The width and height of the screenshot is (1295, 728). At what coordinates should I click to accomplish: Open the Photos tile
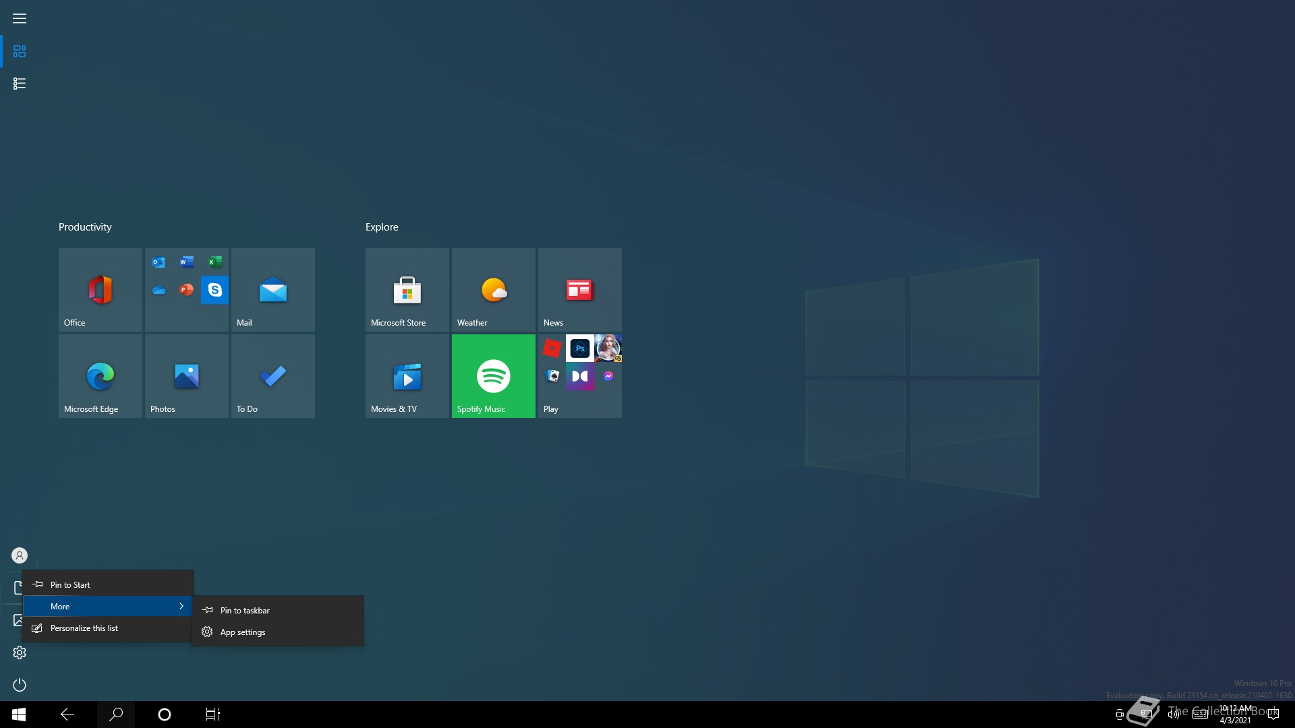click(x=186, y=376)
